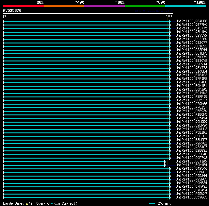
Task: Pick the UniRef100_Q6YT73 label
Action: [191, 68]
